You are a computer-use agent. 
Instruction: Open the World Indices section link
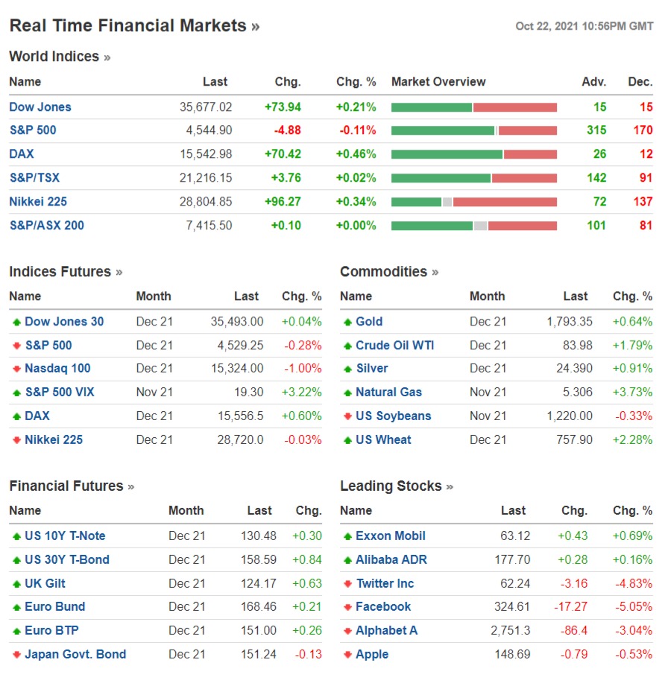pyautogui.click(x=60, y=57)
